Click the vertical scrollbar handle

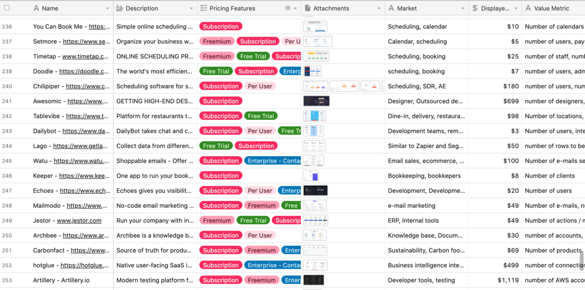point(582,260)
